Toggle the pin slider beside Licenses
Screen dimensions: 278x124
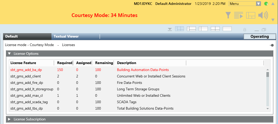tap(272, 45)
